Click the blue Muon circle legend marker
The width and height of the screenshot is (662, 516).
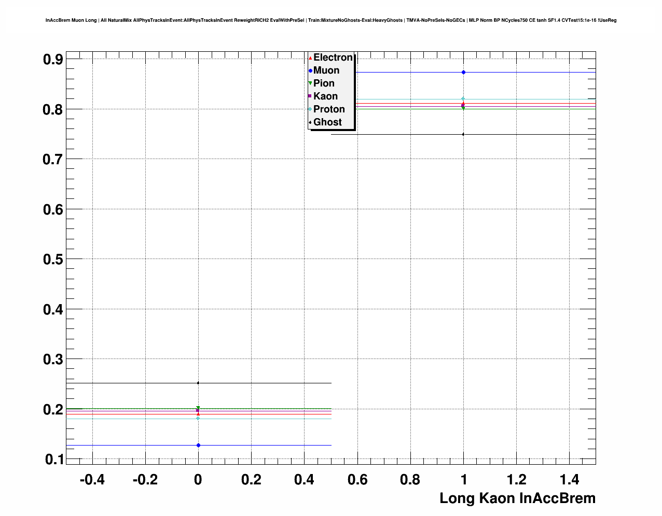[x=310, y=70]
